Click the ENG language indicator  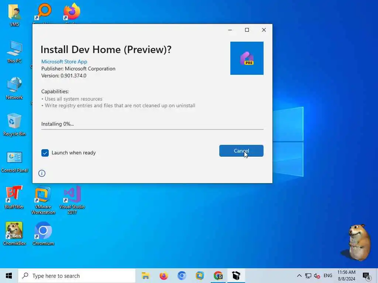coord(328,276)
